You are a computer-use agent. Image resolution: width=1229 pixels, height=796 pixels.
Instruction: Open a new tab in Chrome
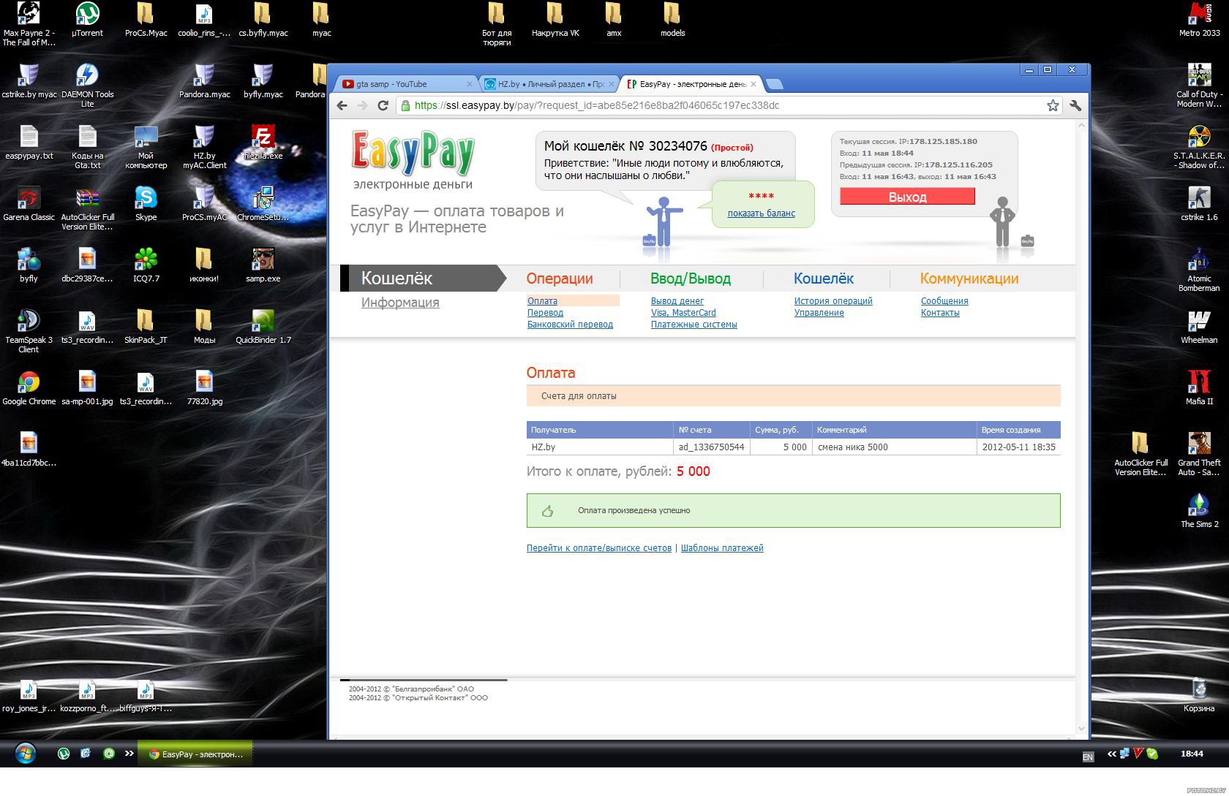775,84
